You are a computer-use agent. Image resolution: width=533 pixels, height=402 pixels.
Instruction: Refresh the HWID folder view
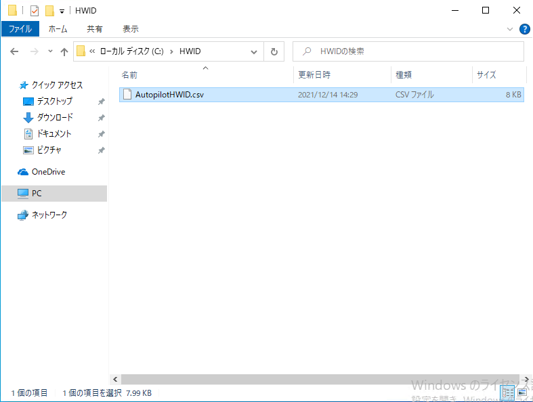[x=274, y=51]
